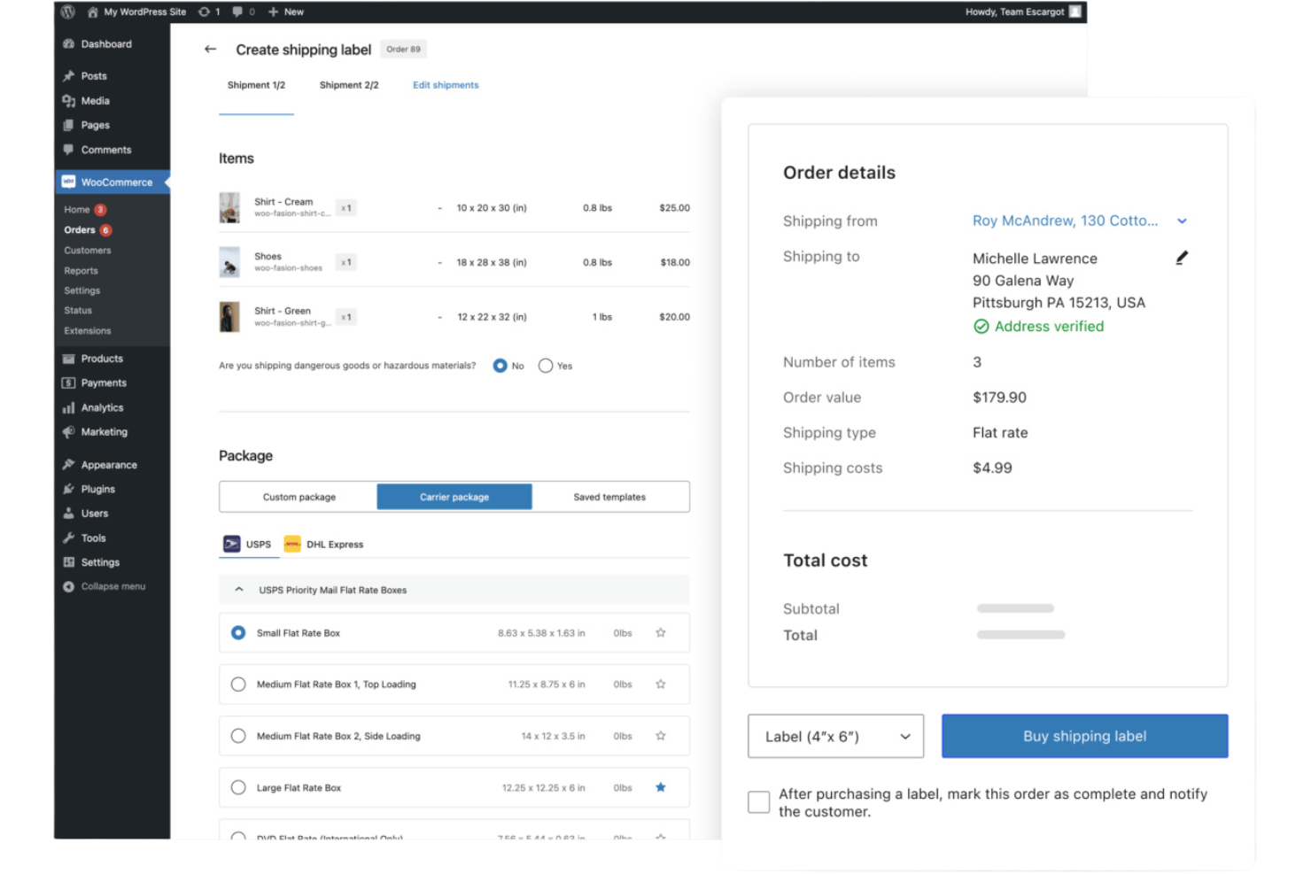This screenshot has height=874, width=1311.
Task: Open Reports under WooCommerce
Action: pyautogui.click(x=81, y=271)
